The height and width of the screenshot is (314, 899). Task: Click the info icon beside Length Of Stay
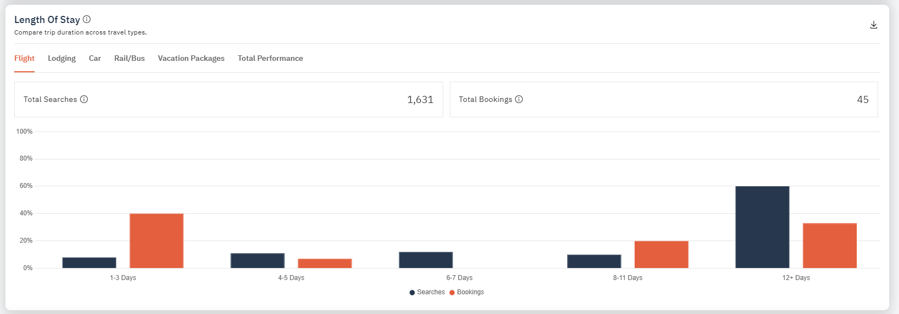pos(87,20)
